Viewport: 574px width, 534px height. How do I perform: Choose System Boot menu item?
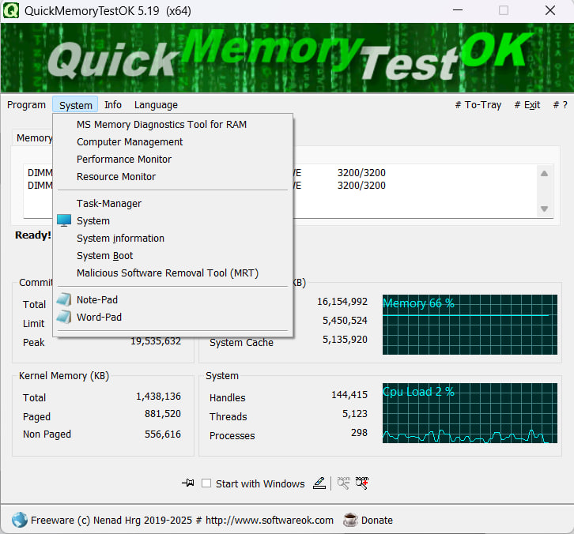(173, 256)
